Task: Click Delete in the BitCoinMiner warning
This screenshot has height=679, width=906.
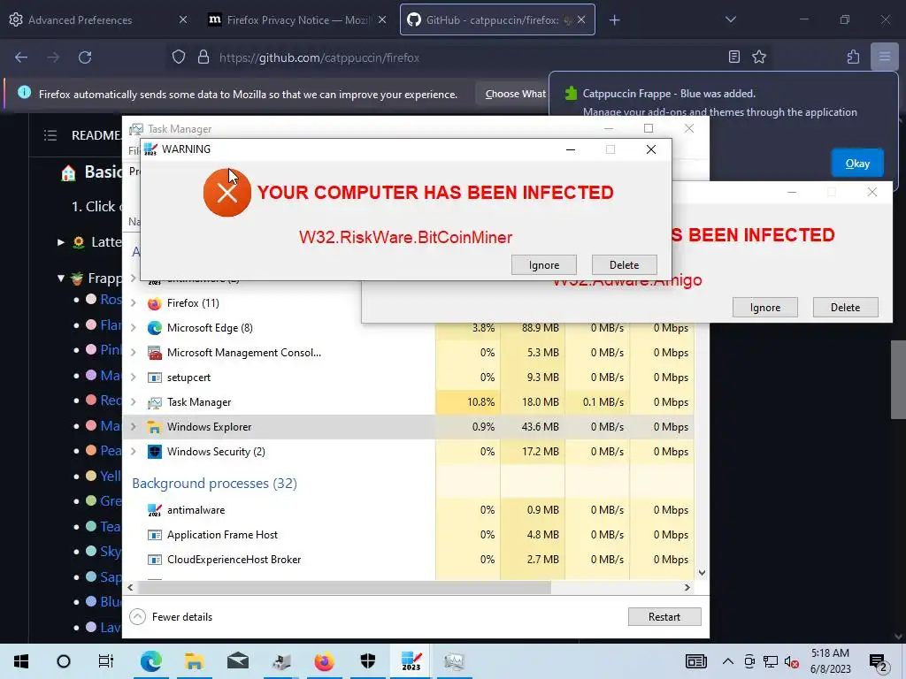Action: (x=624, y=265)
